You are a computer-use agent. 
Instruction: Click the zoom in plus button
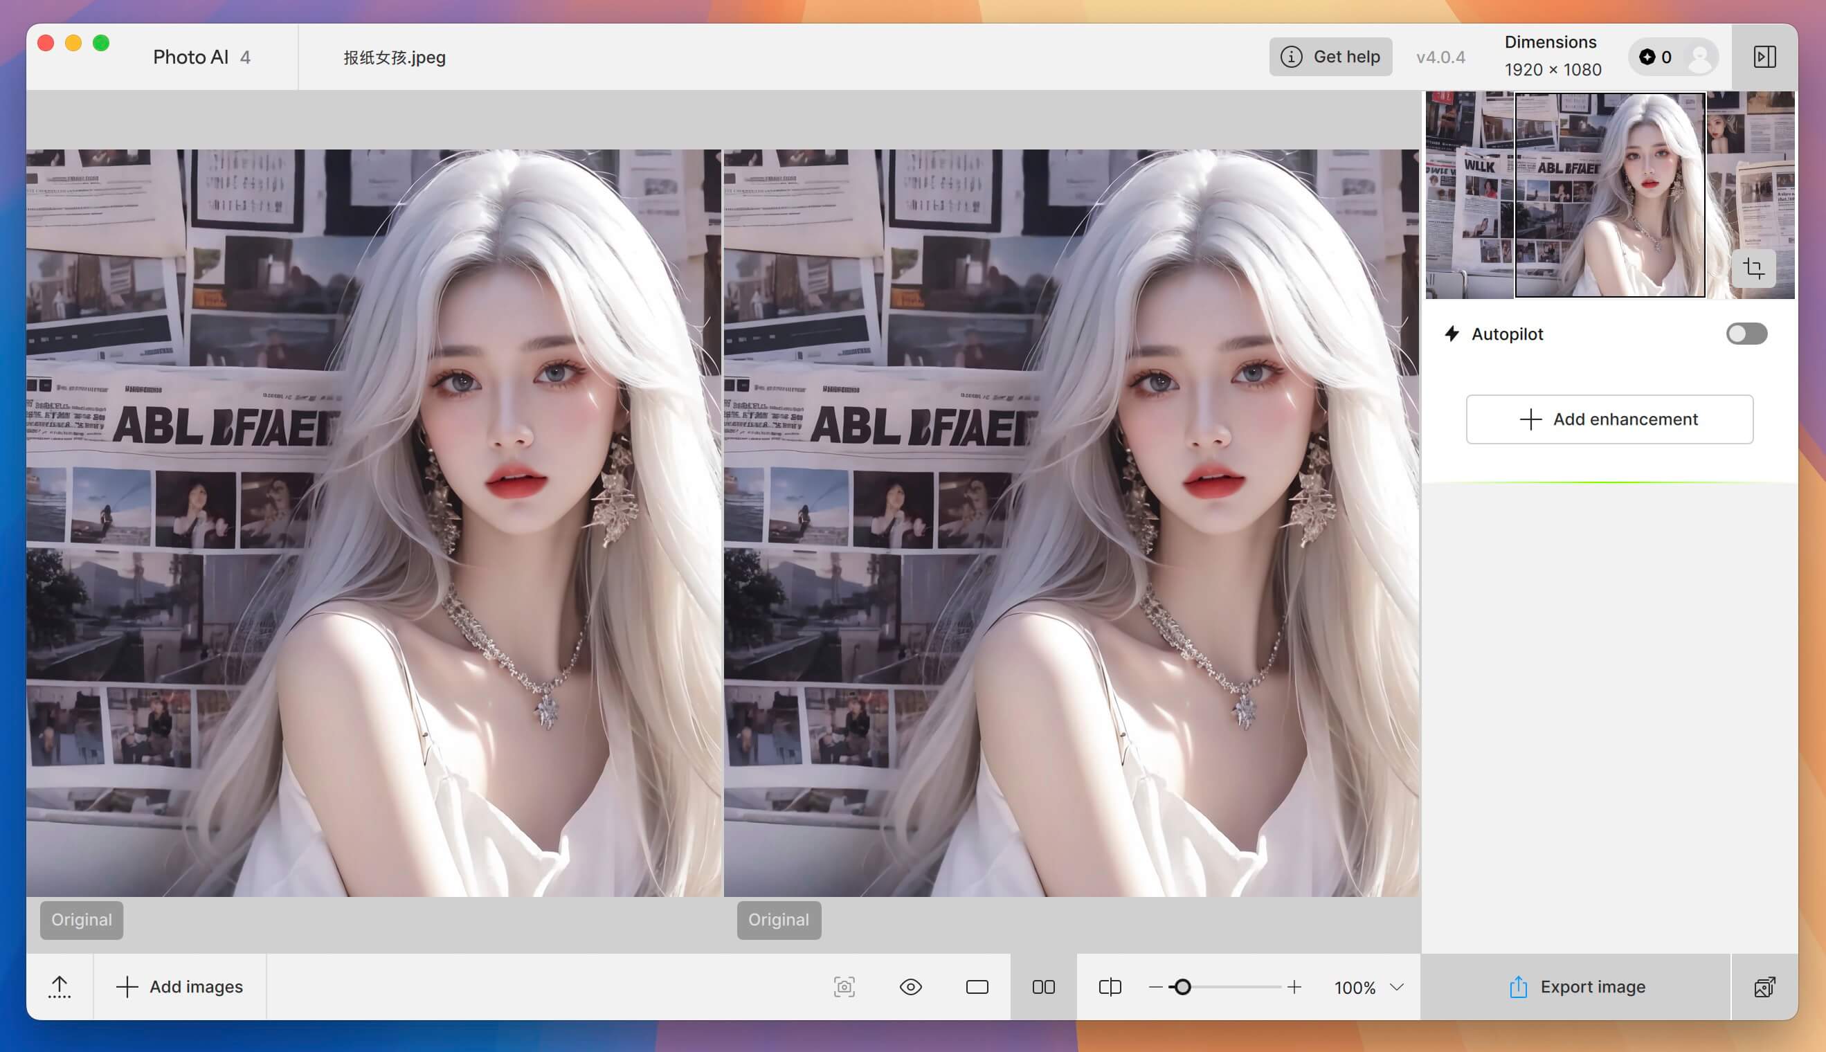coord(1294,987)
